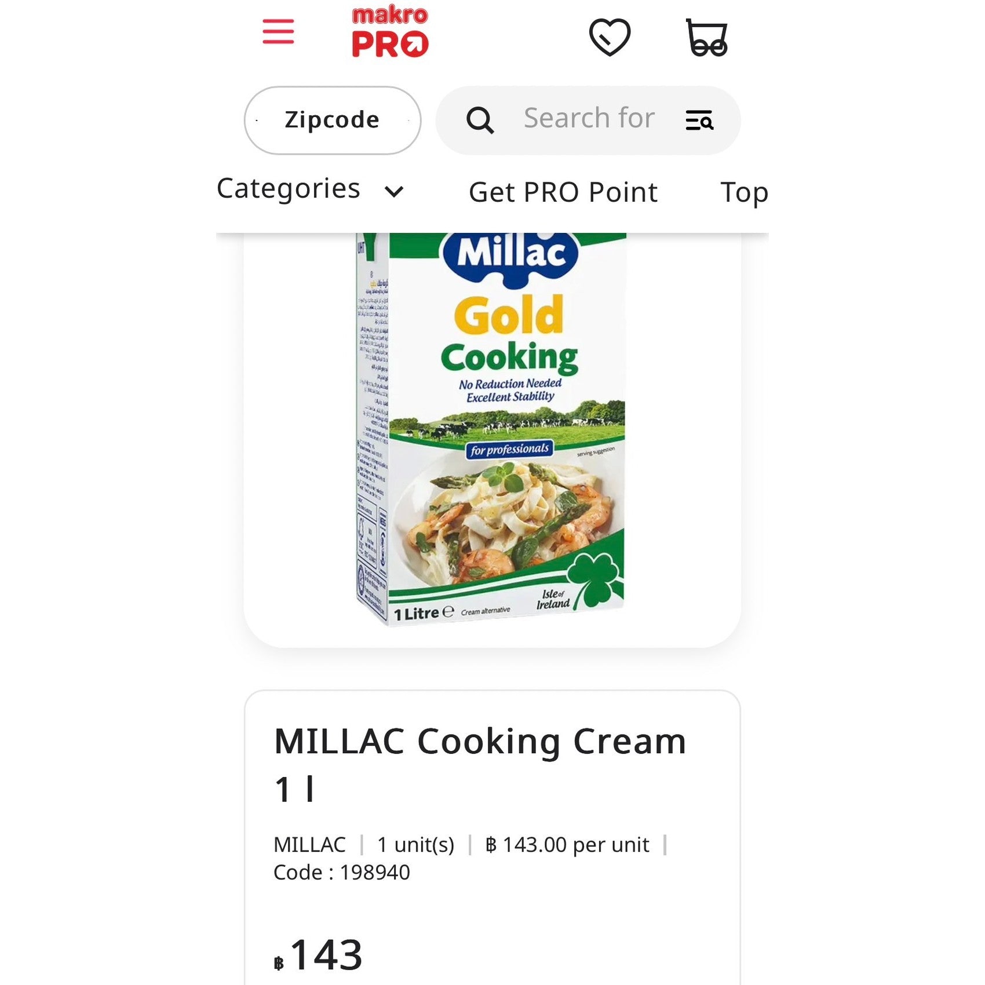The height and width of the screenshot is (985, 985).
Task: Click the '1 unit(s)' text
Action: pyautogui.click(x=415, y=845)
